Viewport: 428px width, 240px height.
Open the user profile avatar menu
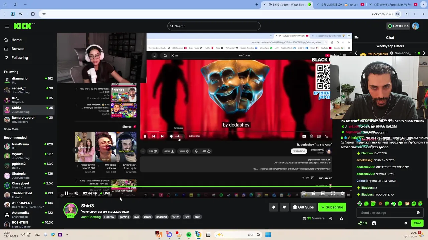coord(415,26)
